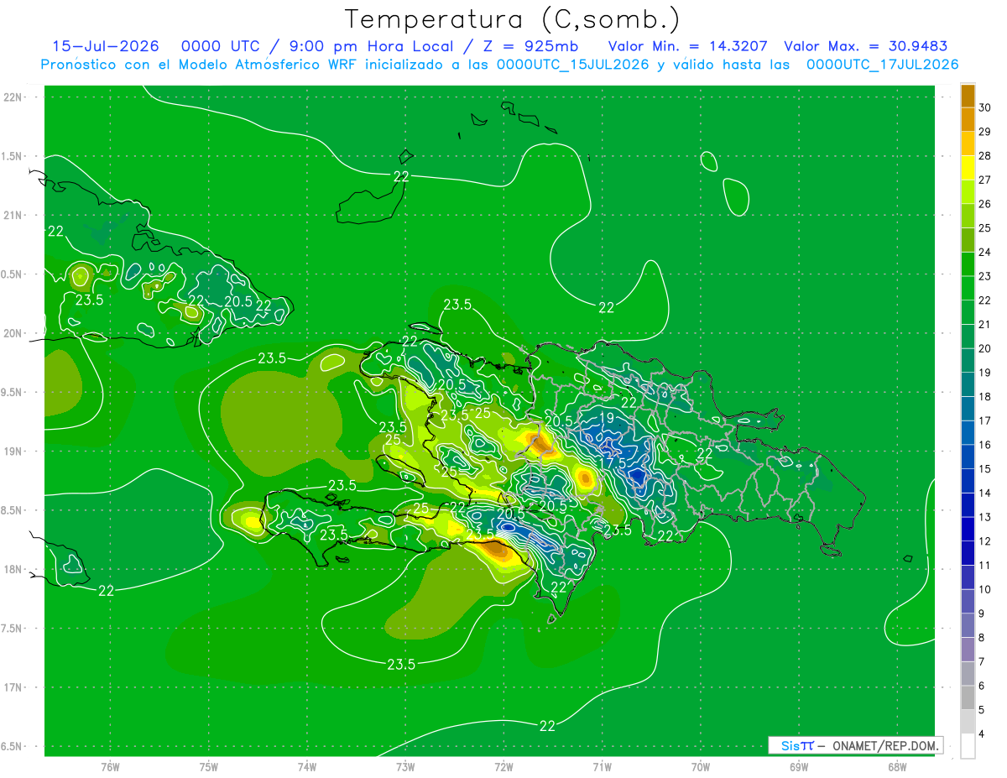Select the date text '15-Jul-2026'
The height and width of the screenshot is (778, 1007).
click(x=107, y=46)
